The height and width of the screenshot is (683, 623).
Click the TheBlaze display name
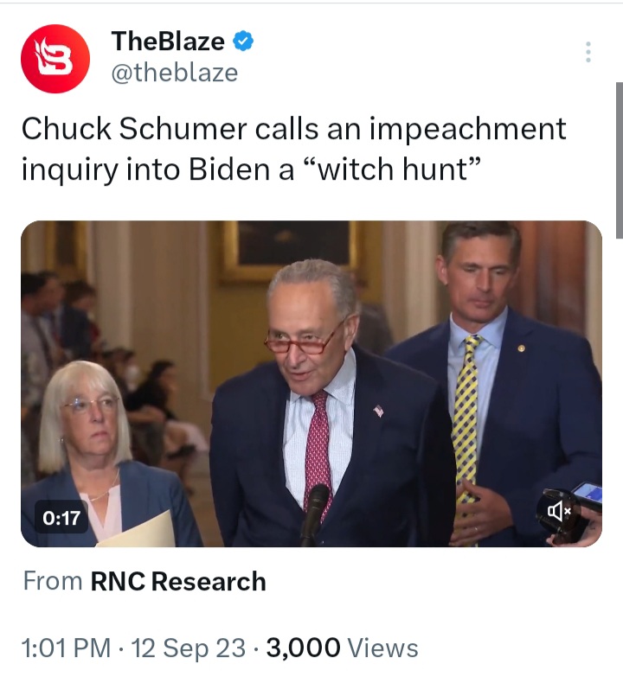168,41
